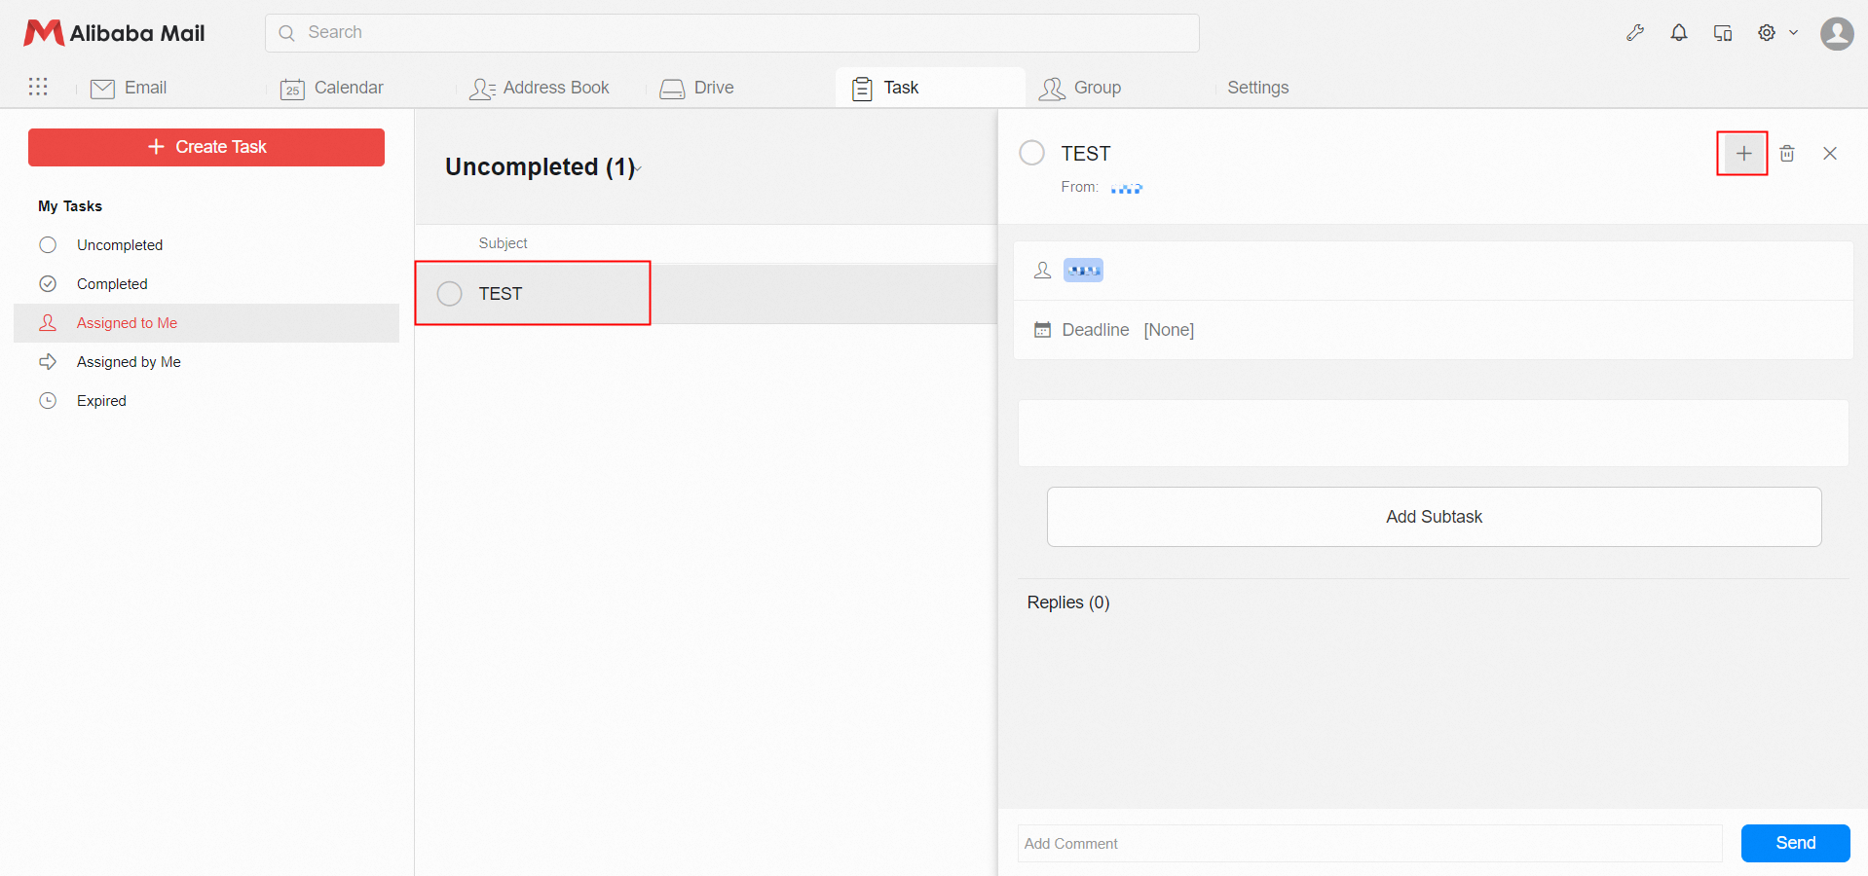Click the Replies (0) heading
The image size is (1868, 876).
coord(1068,602)
